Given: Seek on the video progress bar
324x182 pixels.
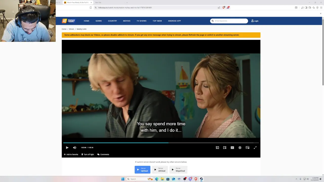Looking at the screenshot, I should click(161, 143).
